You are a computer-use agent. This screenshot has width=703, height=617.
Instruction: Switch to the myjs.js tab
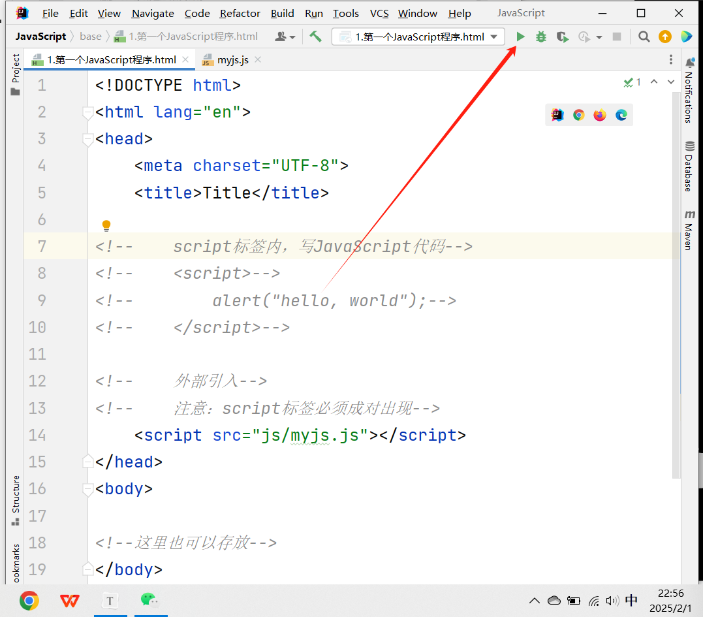click(232, 60)
